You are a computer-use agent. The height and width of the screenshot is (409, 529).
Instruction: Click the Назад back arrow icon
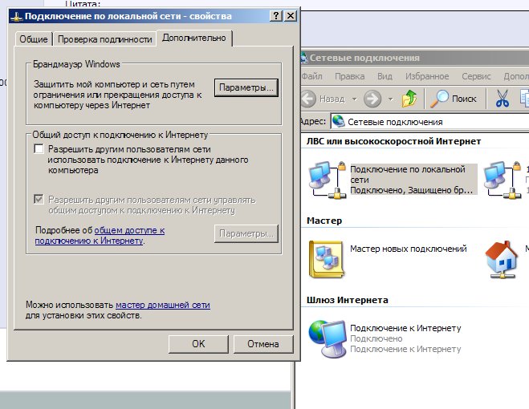308,99
